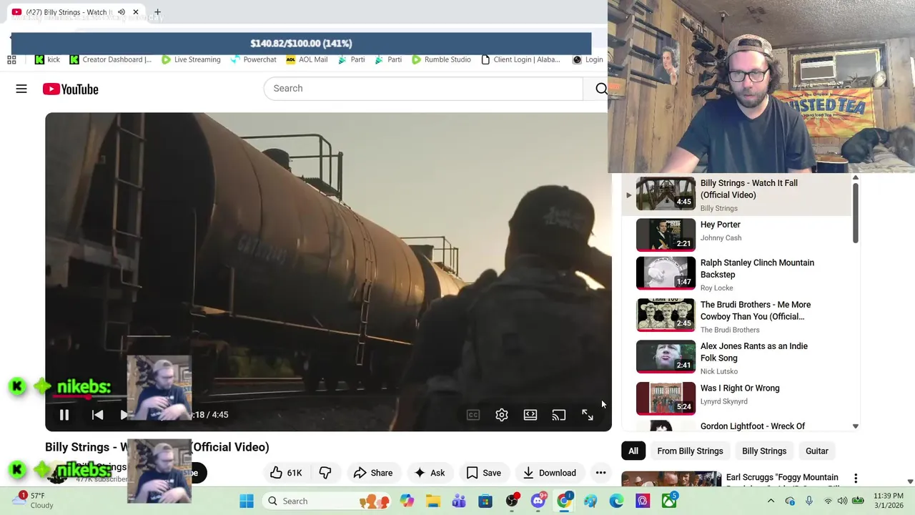Viewport: 915px width, 515px height.
Task: Open Microsoft Store from taskbar
Action: pyautogui.click(x=485, y=501)
